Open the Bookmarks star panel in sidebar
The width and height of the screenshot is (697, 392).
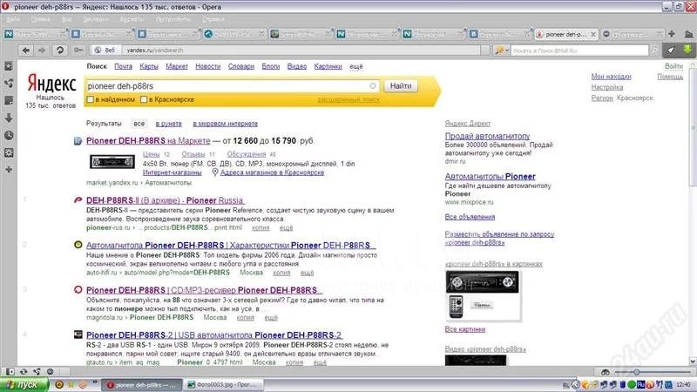[x=9, y=66]
